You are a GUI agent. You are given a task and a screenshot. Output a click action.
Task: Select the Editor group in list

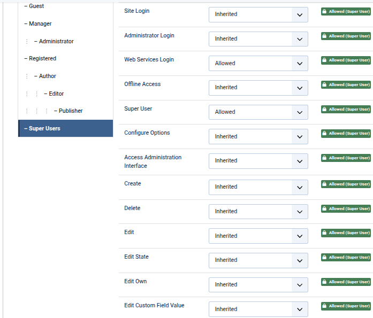tap(56, 94)
